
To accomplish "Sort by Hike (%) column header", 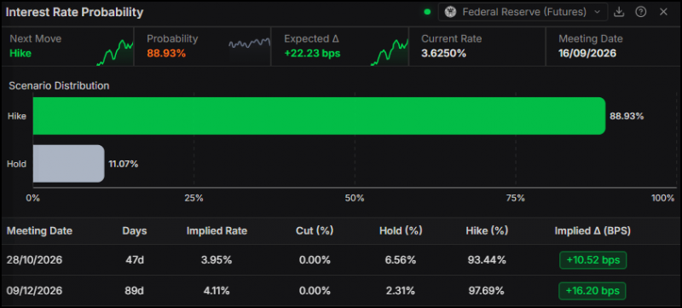I will click(x=487, y=231).
